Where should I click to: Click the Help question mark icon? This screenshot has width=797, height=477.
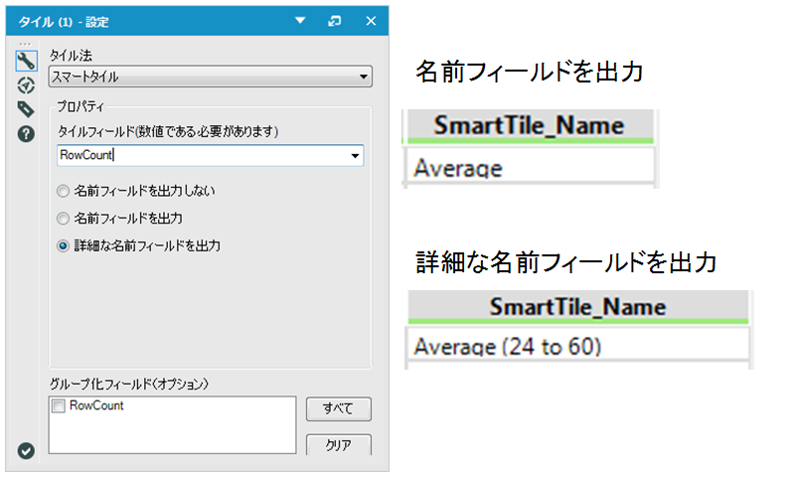click(27, 132)
